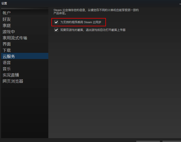This screenshot has height=142, width=181.
Task: Disable the auto-open 截图上传器 checkbox
Action: pyautogui.click(x=56, y=30)
